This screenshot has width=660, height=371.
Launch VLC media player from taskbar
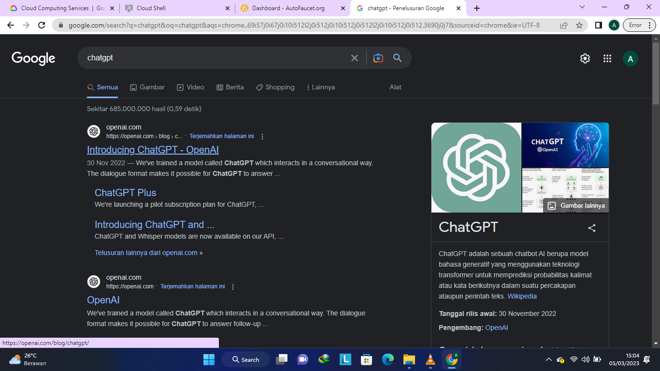(430, 359)
